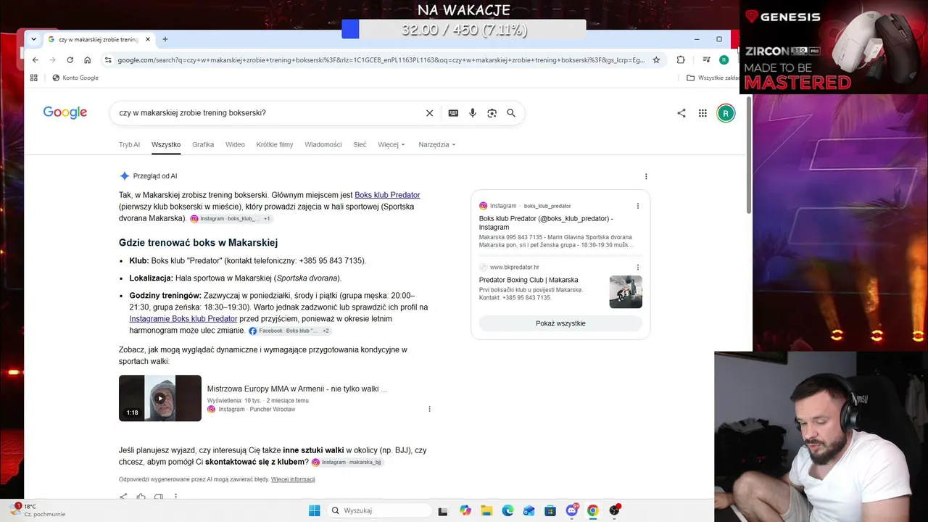Open File Explorer from the taskbar
The height and width of the screenshot is (522, 928).
[x=486, y=510]
